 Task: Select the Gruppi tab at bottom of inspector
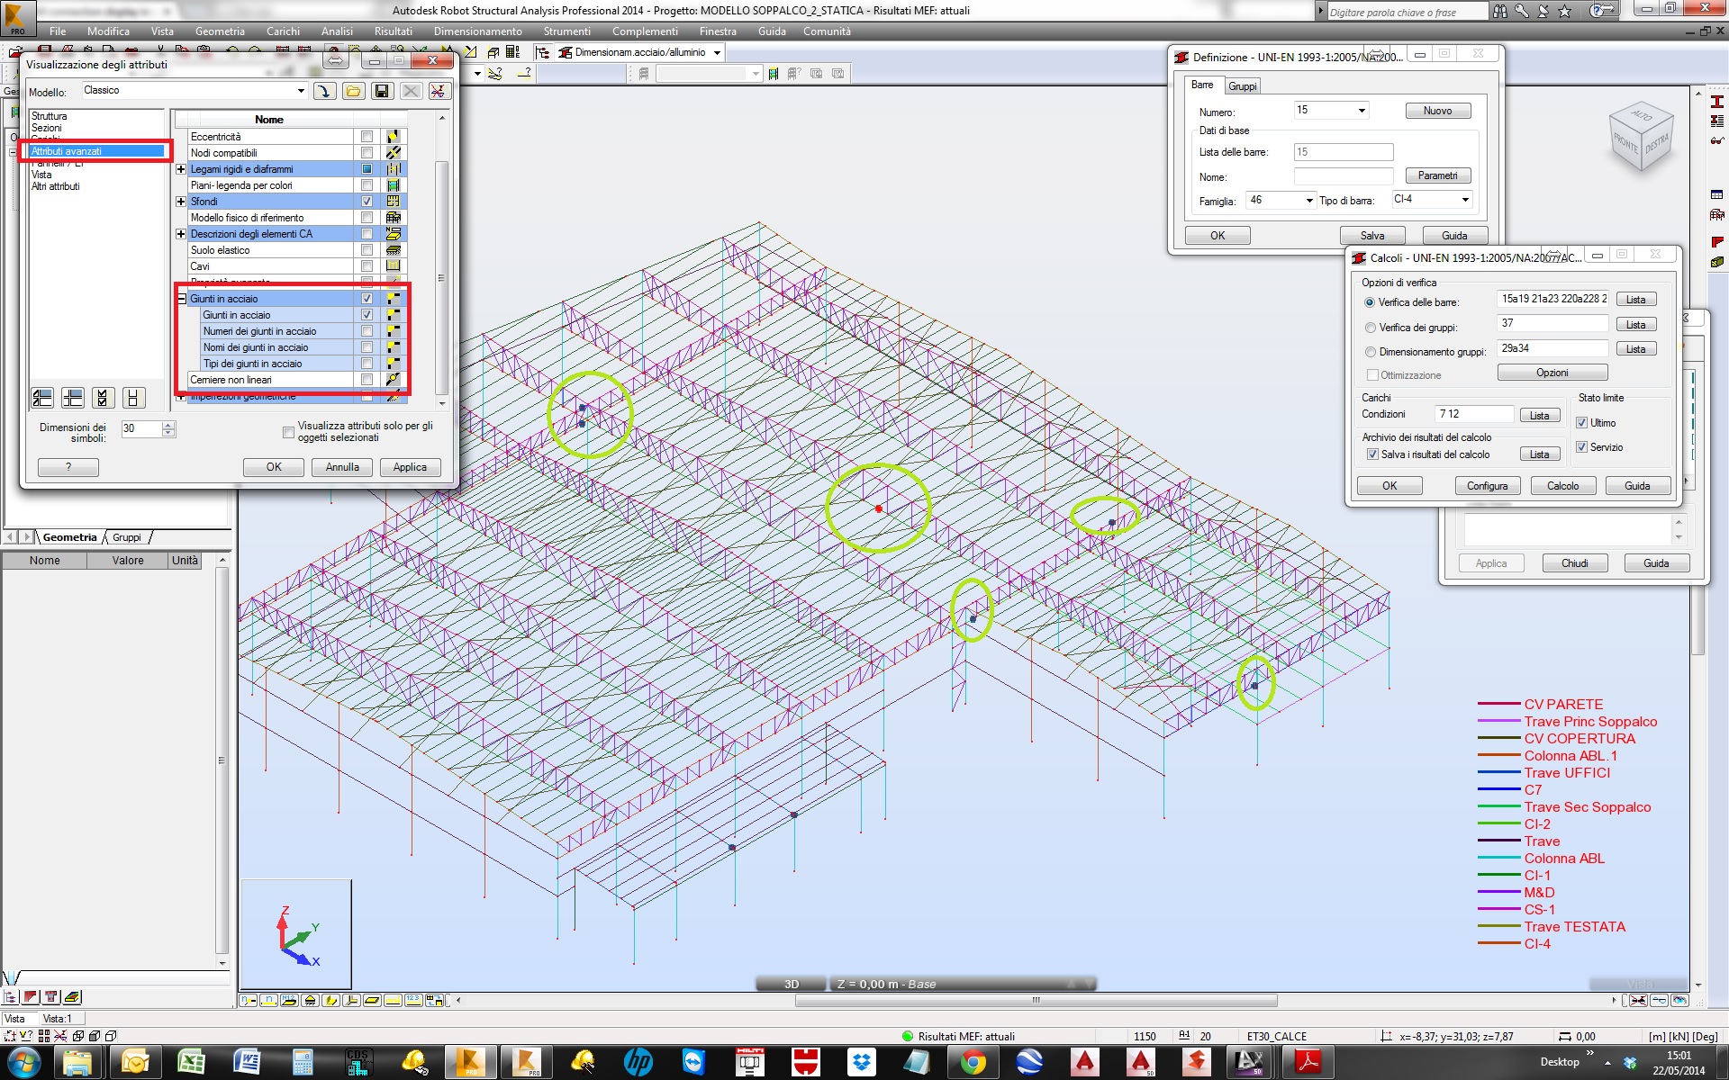(x=126, y=537)
